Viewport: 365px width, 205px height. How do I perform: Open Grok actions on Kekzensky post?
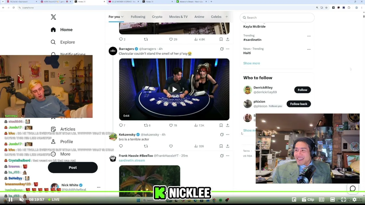pos(222,135)
